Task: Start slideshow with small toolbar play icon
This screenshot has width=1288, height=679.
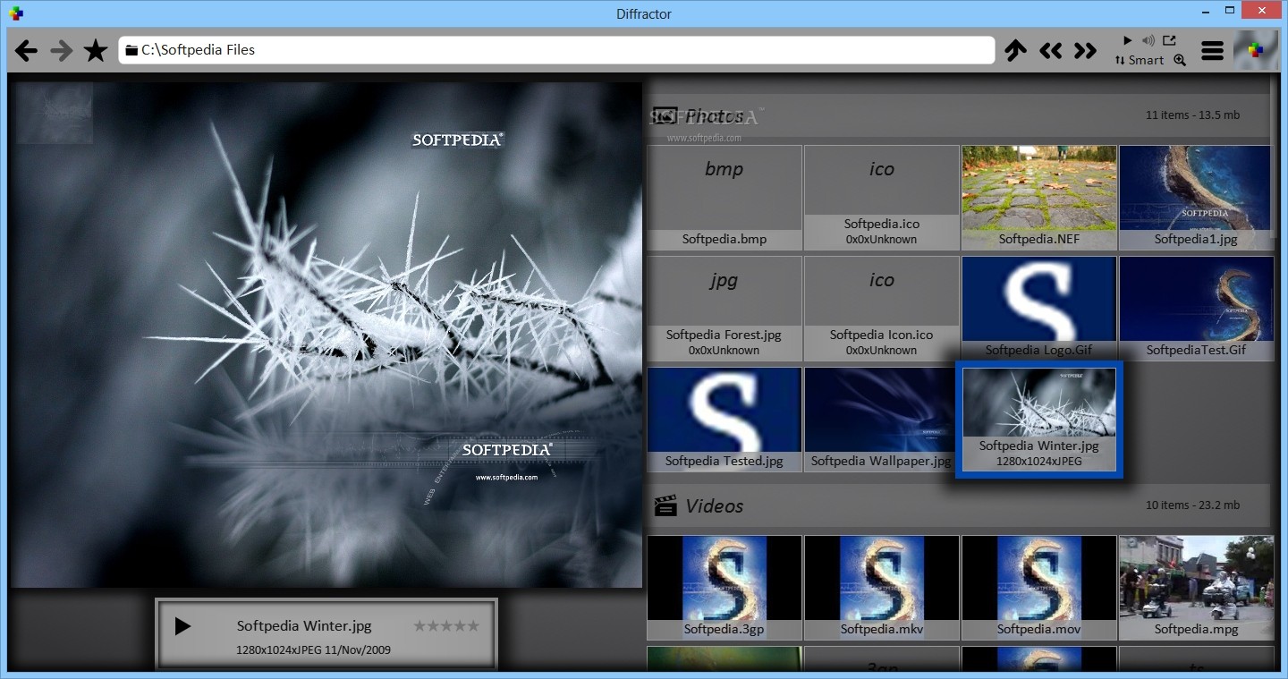Action: (x=1127, y=40)
